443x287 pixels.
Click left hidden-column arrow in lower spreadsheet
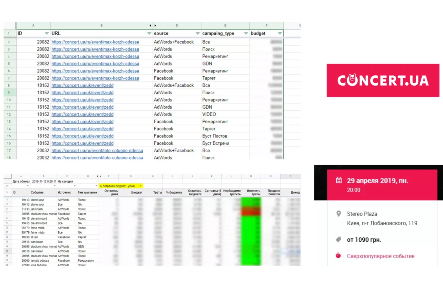97,176
